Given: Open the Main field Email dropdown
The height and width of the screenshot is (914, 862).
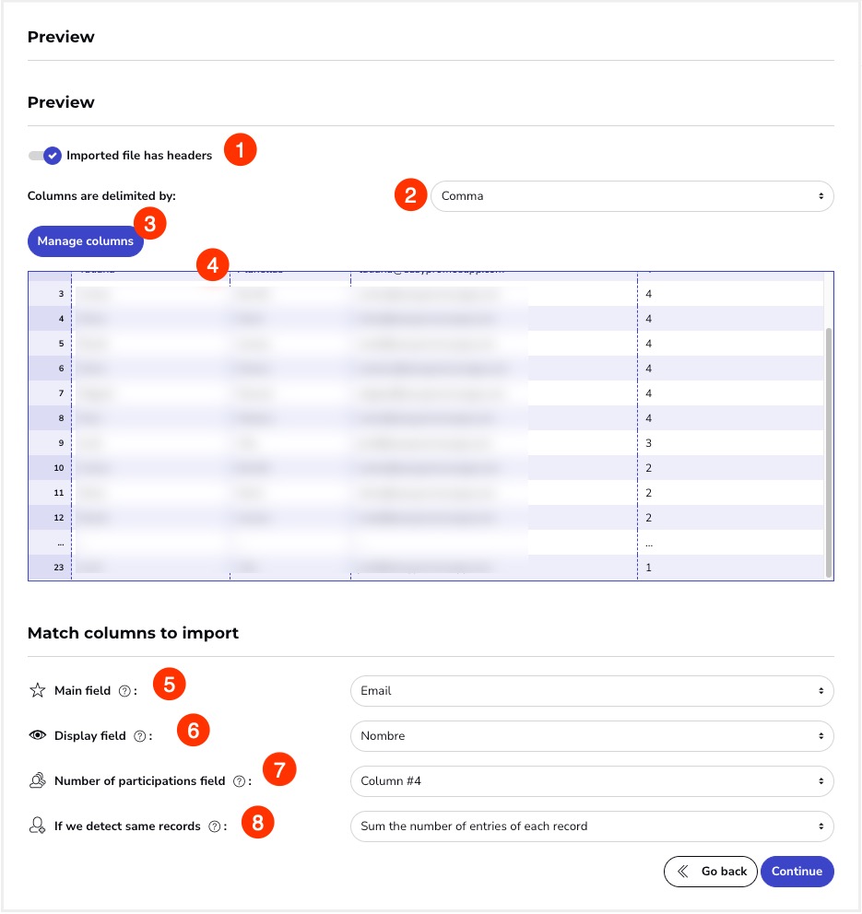Looking at the screenshot, I should pos(592,691).
